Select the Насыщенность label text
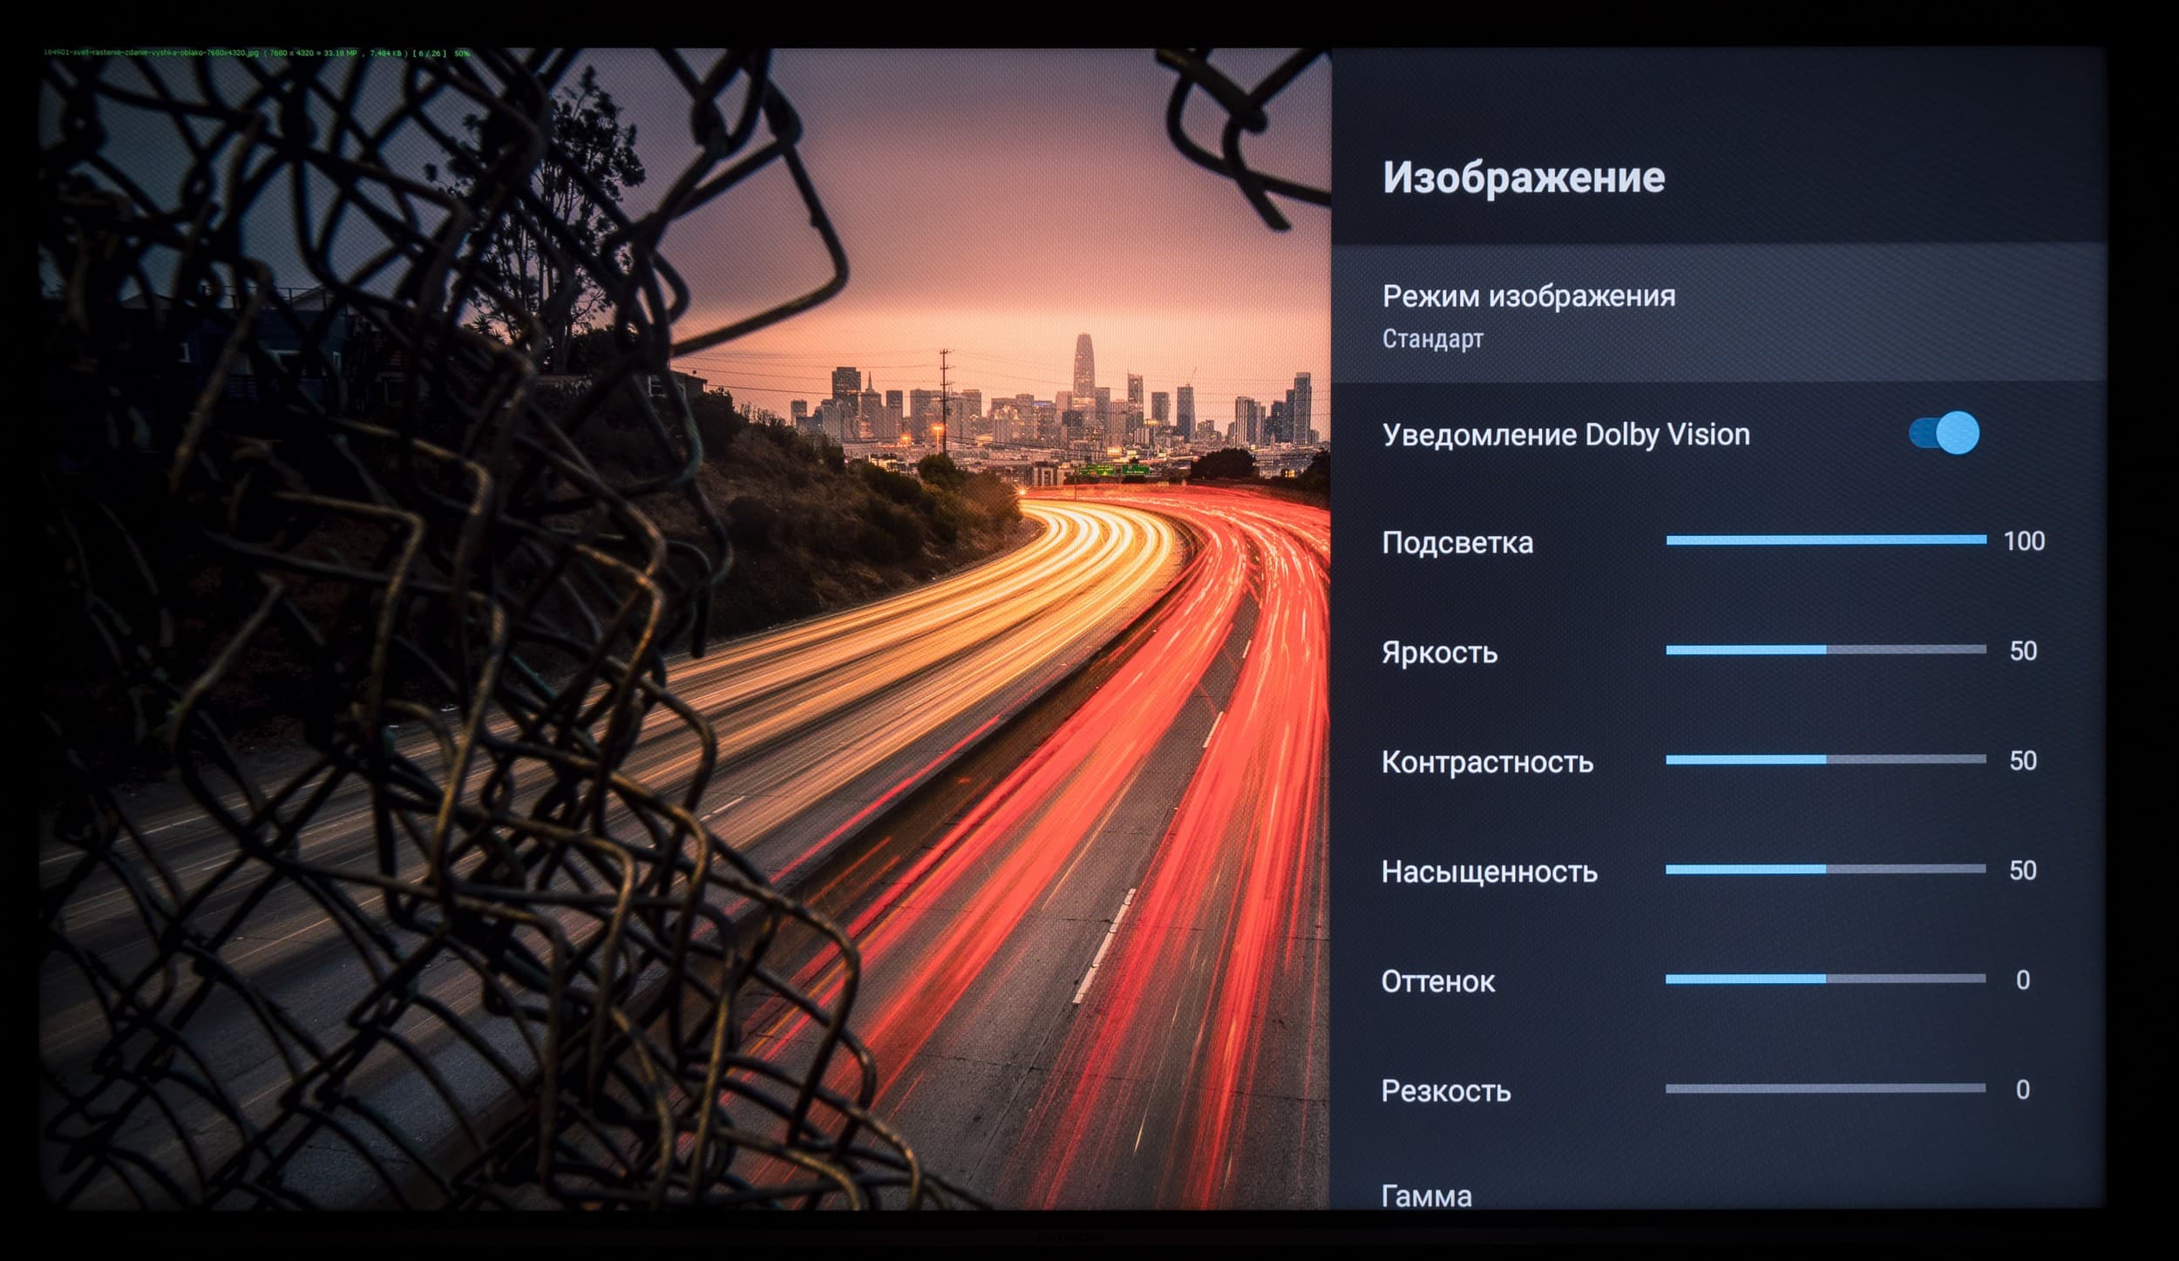The width and height of the screenshot is (2179, 1261). tap(1489, 871)
